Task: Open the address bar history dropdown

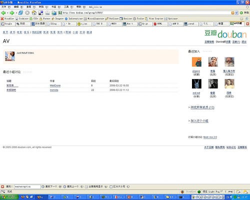Action: tap(236, 13)
